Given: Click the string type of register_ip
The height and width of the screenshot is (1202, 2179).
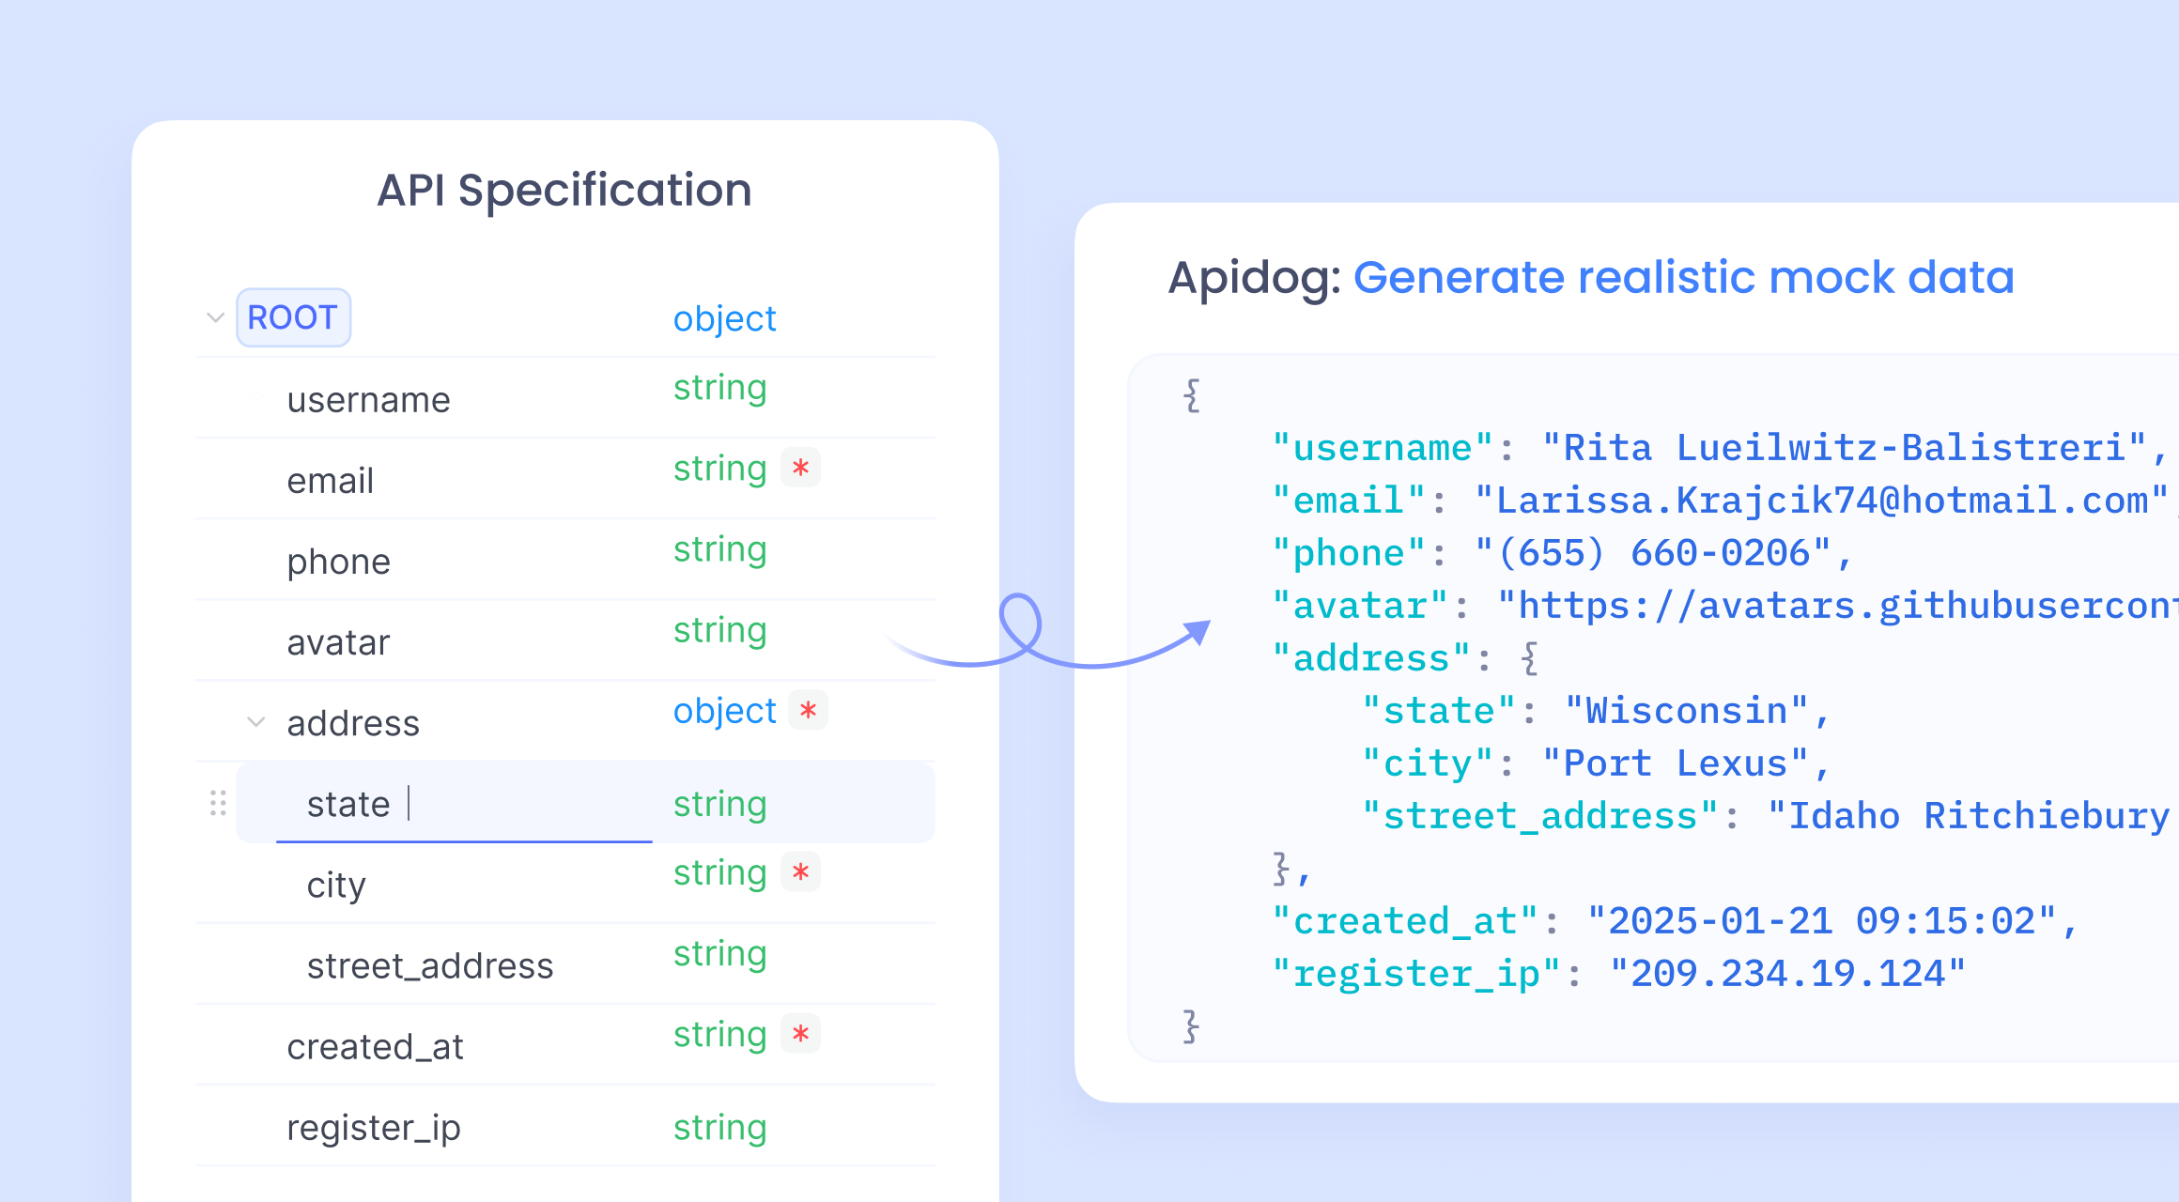Looking at the screenshot, I should tap(719, 1127).
